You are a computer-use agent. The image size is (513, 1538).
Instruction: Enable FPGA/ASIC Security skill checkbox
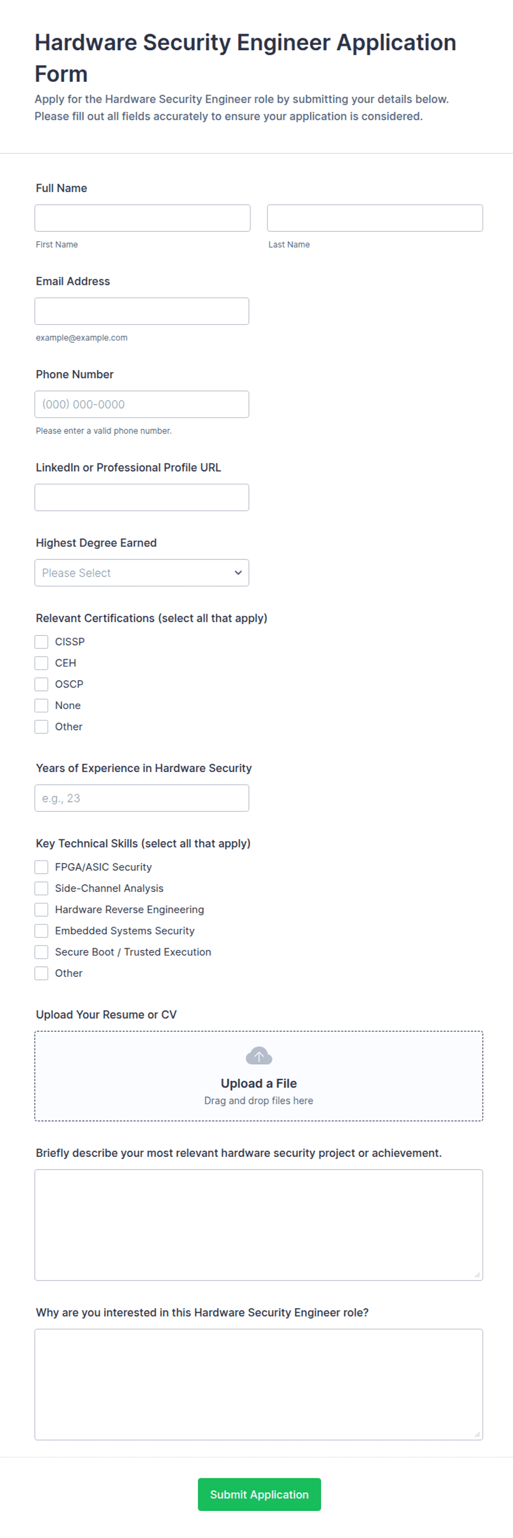41,867
